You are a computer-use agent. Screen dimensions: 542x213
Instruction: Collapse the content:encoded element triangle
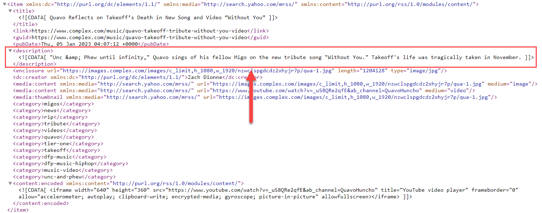click(x=10, y=184)
